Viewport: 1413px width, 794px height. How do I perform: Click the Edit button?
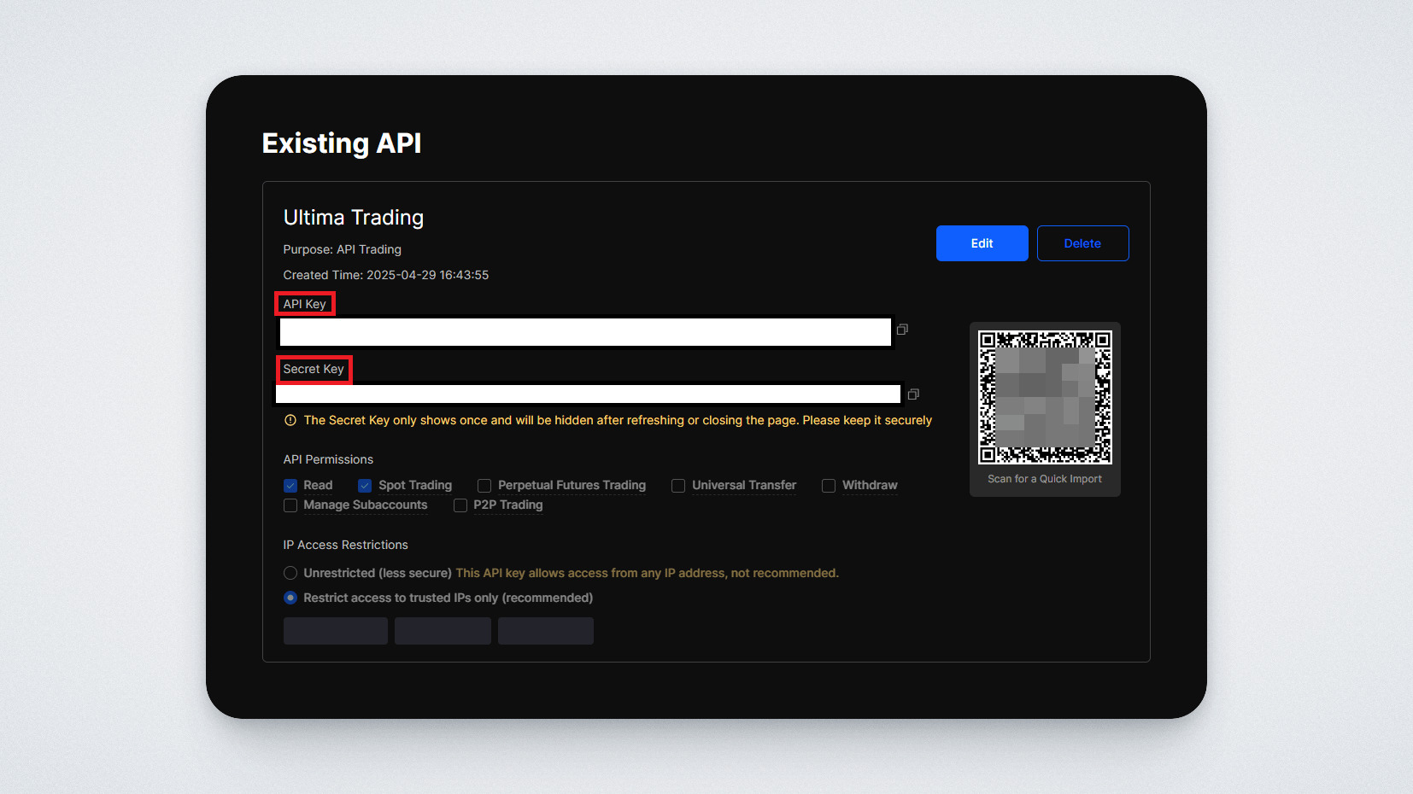982,243
